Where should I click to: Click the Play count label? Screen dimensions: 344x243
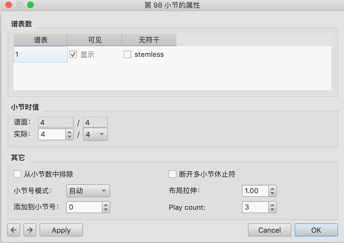[x=187, y=207]
